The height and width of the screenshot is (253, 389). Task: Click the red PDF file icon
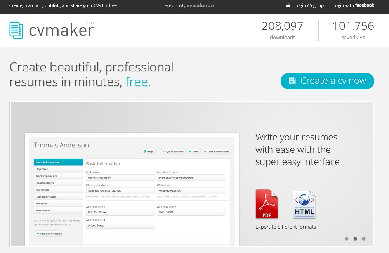(267, 204)
